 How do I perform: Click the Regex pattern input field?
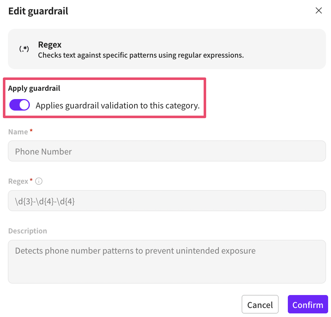[167, 201]
